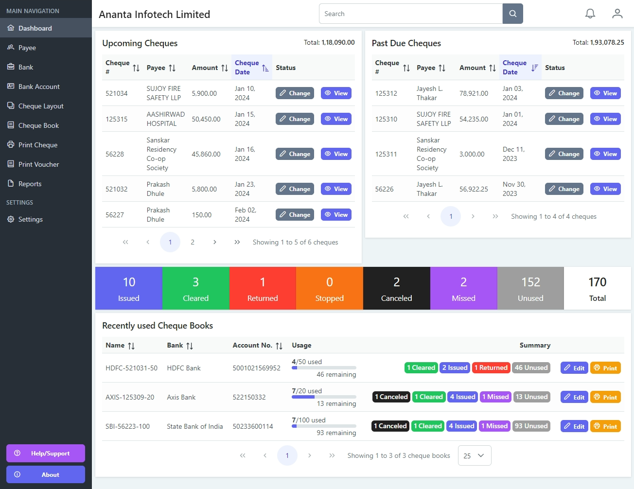Image resolution: width=634 pixels, height=489 pixels.
Task: Go to next page of cheque books list
Action: click(x=310, y=455)
